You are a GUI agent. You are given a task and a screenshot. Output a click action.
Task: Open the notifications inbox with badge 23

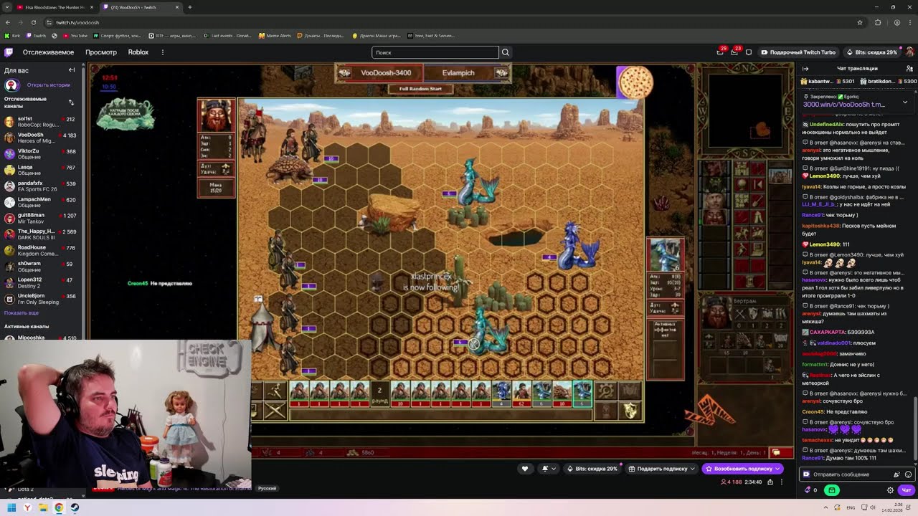click(x=734, y=52)
